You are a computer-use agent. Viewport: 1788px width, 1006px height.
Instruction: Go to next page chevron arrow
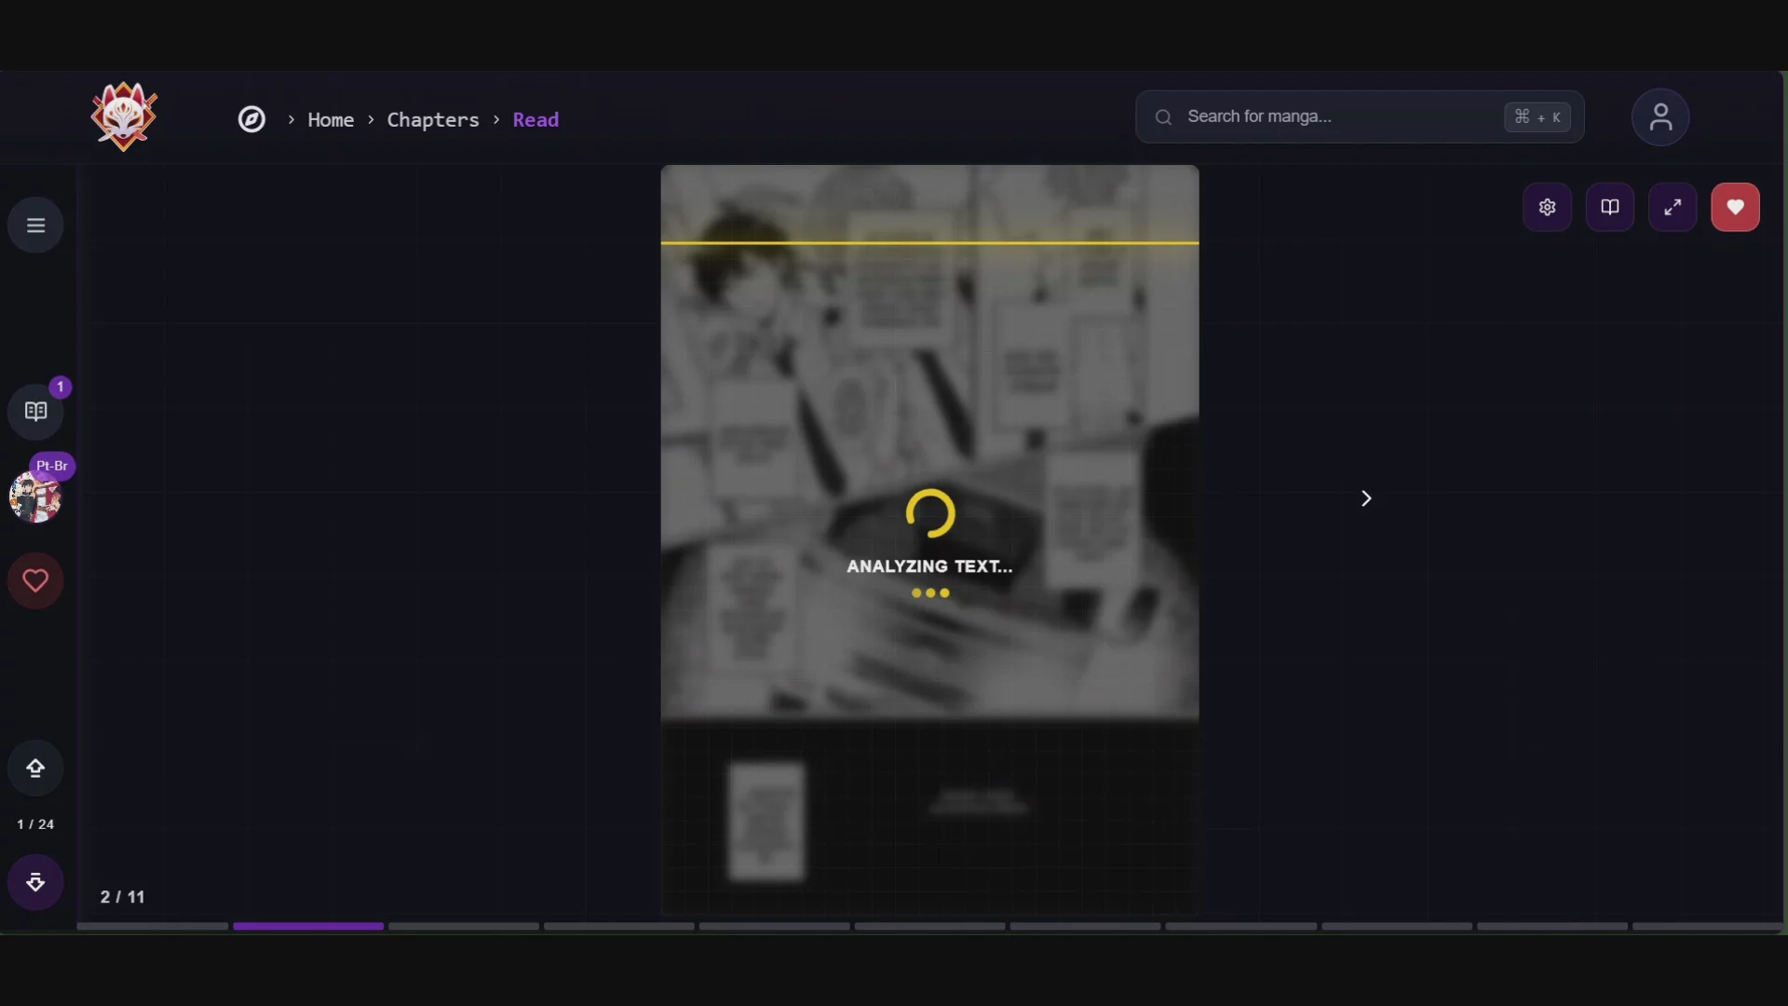point(1366,498)
